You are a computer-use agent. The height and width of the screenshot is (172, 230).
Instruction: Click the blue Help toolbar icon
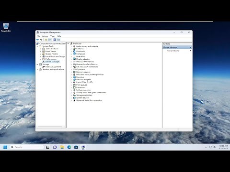[x=55, y=40]
